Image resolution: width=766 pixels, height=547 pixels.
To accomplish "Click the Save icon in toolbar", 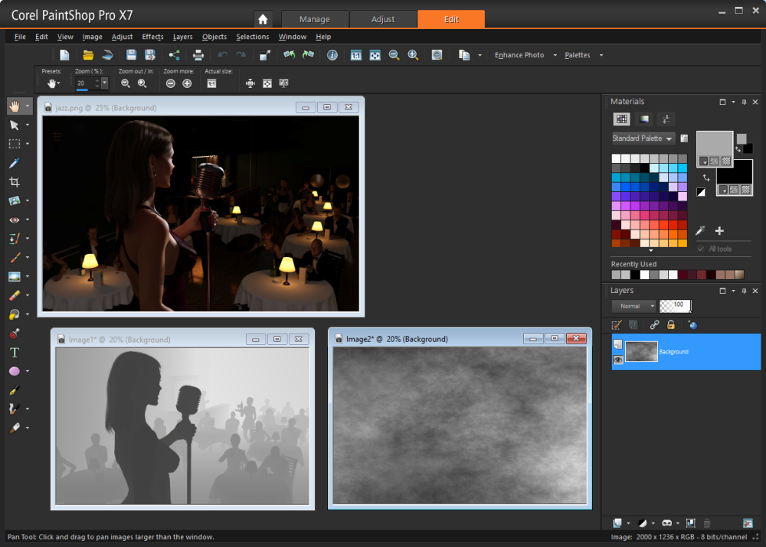I will (x=131, y=55).
